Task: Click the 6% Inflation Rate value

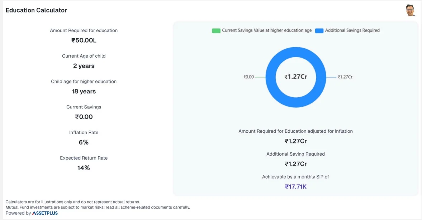Action: pos(84,142)
